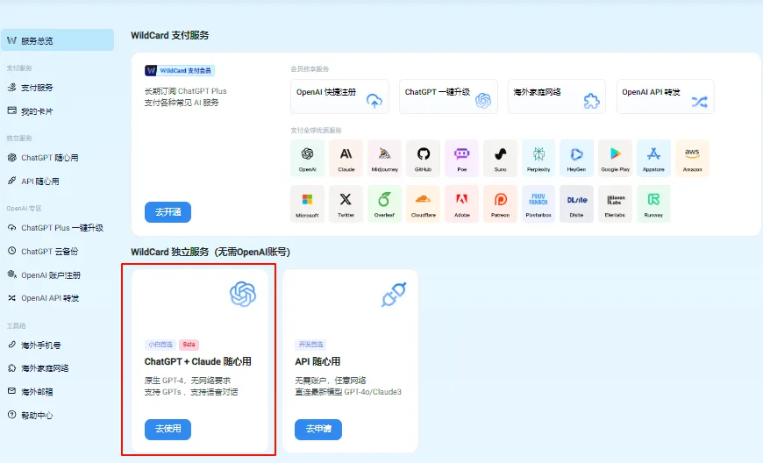Click the text 长期订阅 ChatGPT Plus
This screenshot has width=763, height=463.
tap(185, 91)
